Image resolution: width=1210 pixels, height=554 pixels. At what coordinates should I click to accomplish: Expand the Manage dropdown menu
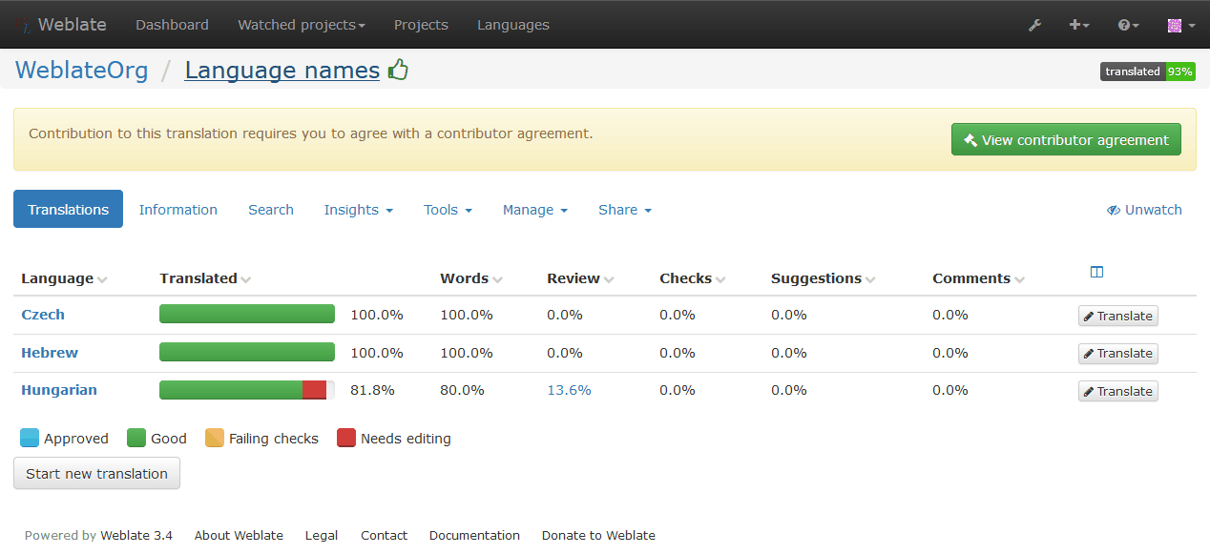click(x=535, y=210)
